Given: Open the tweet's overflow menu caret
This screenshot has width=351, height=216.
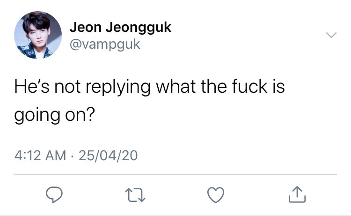Looking at the screenshot, I should point(331,35).
